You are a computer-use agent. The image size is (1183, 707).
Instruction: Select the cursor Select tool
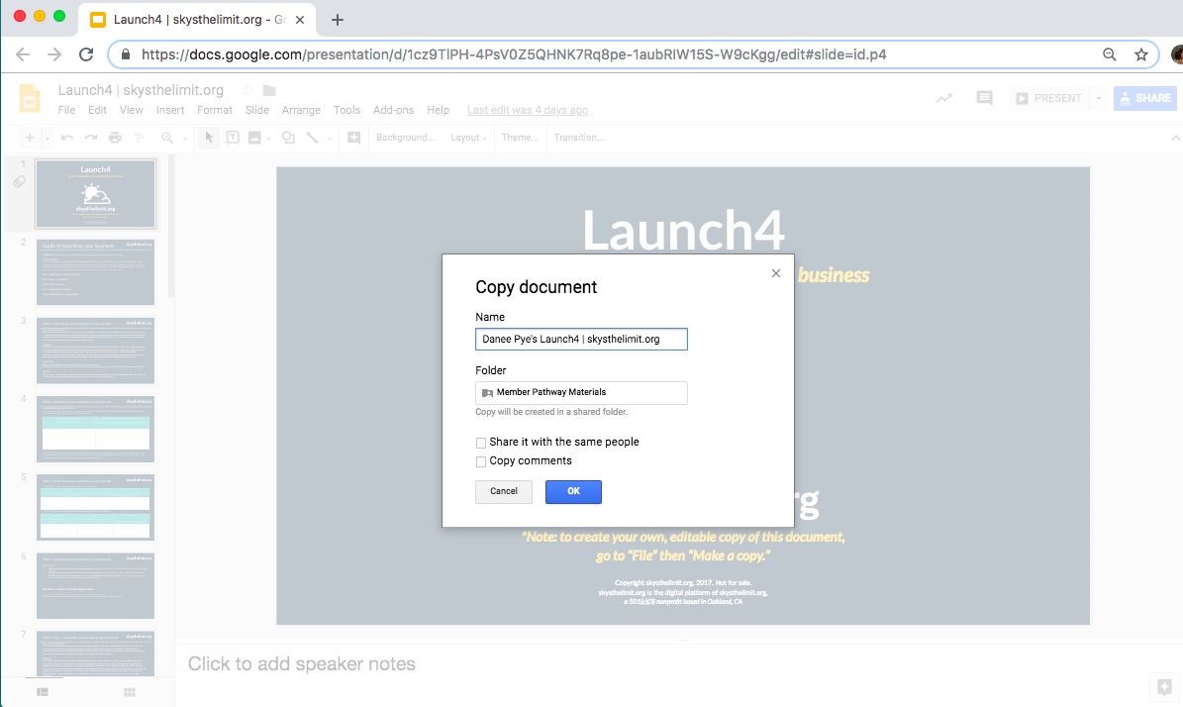209,138
